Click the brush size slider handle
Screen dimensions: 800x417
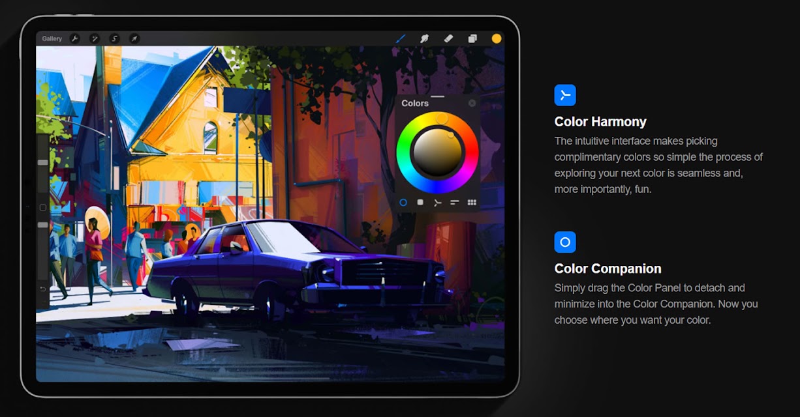[42, 162]
